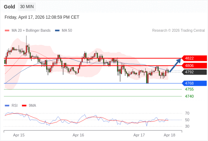Click the Apr 18 axis label
Image resolution: width=208 pixels, height=141 pixels.
pos(170,135)
